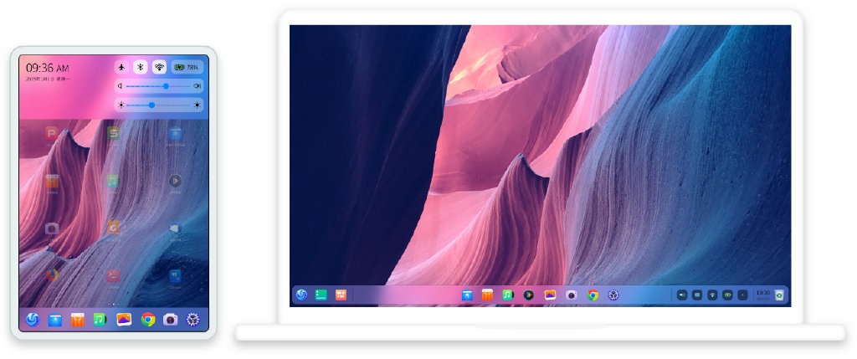Open the trash on the laptop dock
Viewport: 857px width, 359px height.
coord(779,295)
